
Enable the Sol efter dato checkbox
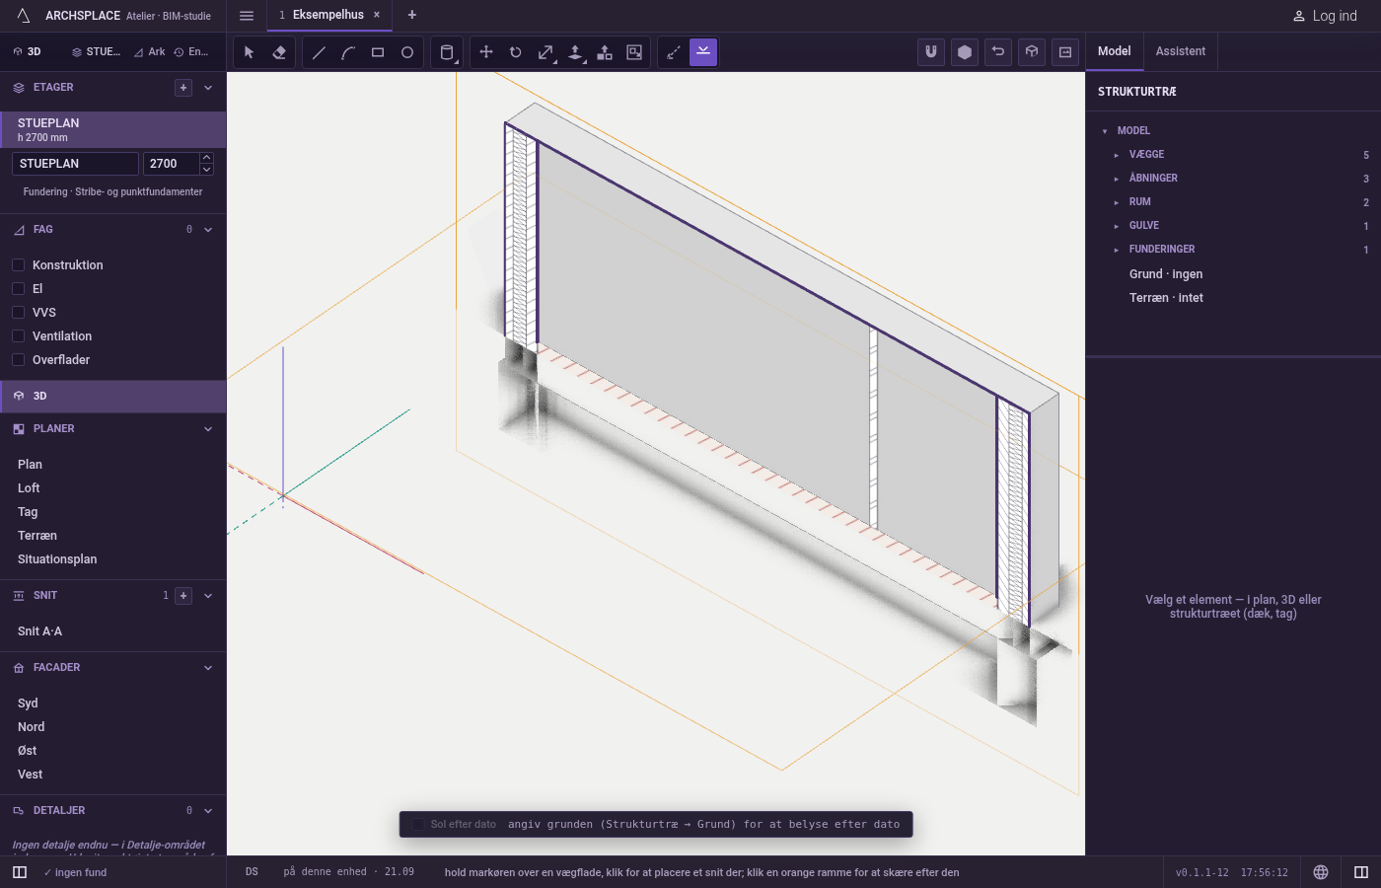[x=418, y=824]
